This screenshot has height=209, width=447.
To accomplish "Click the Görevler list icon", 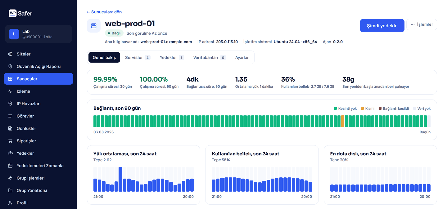I will click(x=10, y=116).
